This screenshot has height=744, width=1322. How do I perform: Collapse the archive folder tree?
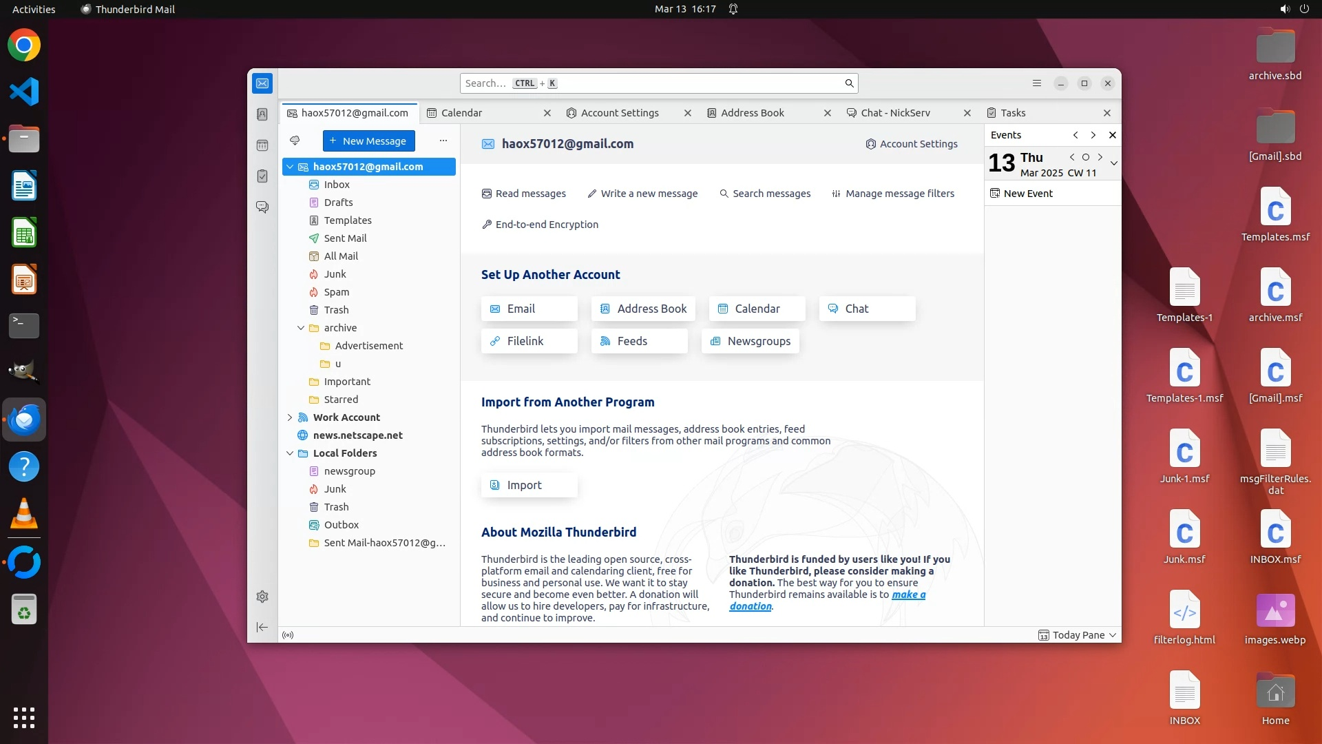tap(301, 328)
